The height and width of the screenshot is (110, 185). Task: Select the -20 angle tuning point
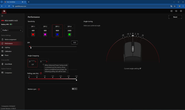(x=124, y=37)
